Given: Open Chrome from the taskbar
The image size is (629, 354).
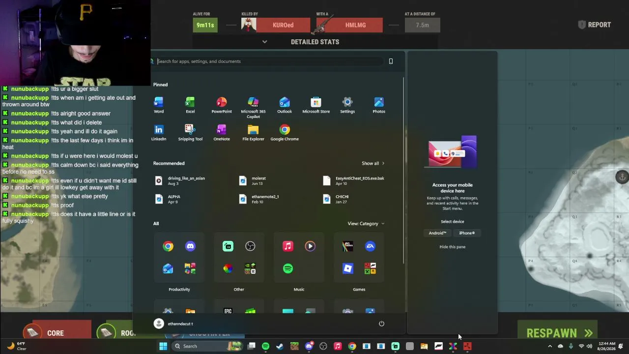Looking at the screenshot, I should pos(352,346).
